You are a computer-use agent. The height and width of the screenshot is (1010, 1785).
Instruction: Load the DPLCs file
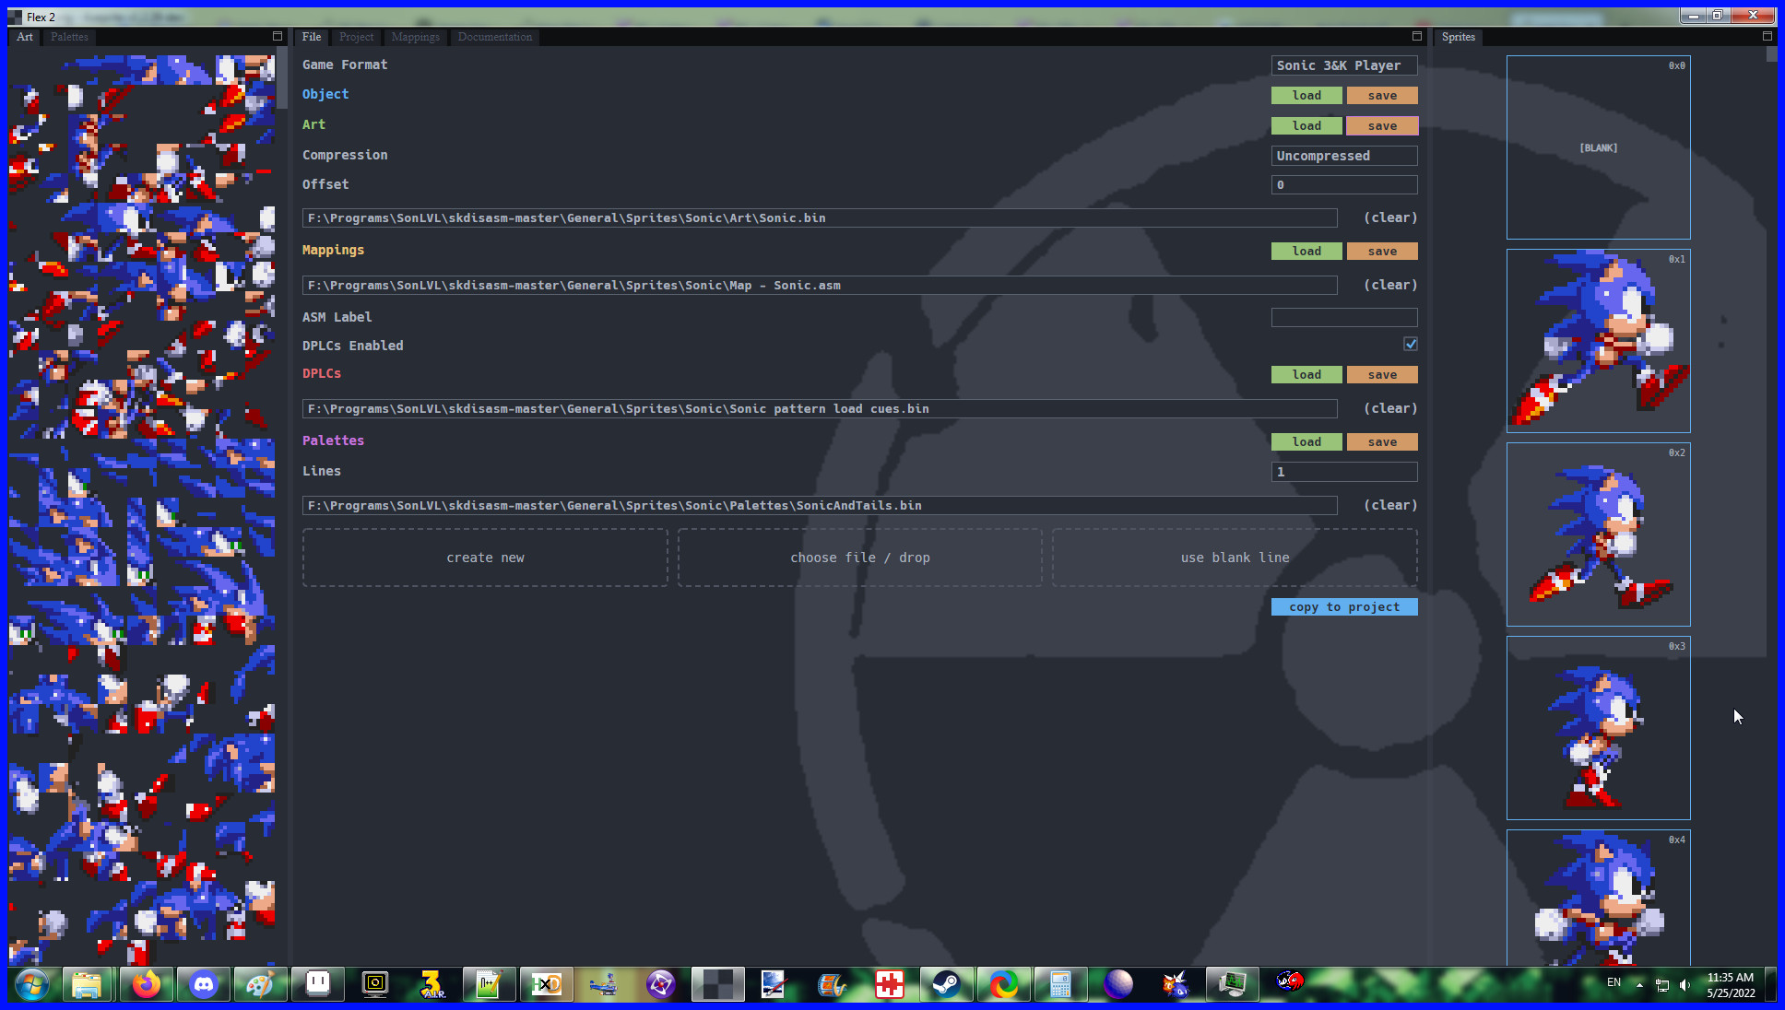(x=1306, y=374)
